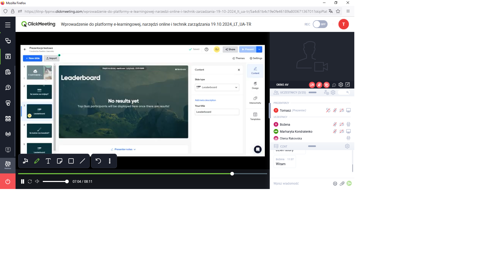The height and width of the screenshot is (270, 498).
Task: Open the Templates tab in Mentimeter panel
Action: point(255,116)
